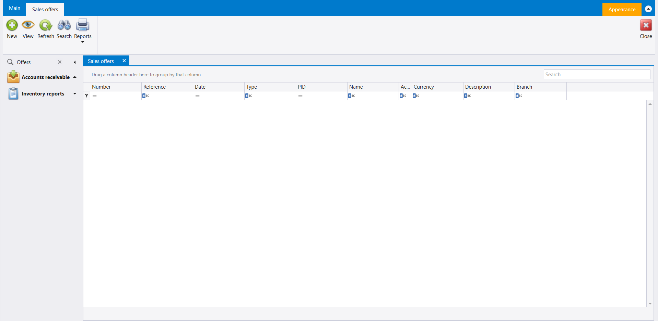Open the Branch filter ABC operator
This screenshot has height=321, width=658.
tap(519, 96)
